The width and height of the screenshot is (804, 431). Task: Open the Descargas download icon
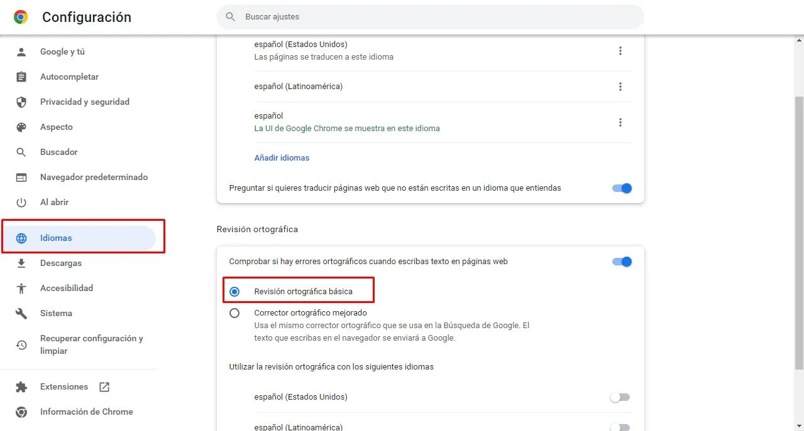pyautogui.click(x=21, y=263)
